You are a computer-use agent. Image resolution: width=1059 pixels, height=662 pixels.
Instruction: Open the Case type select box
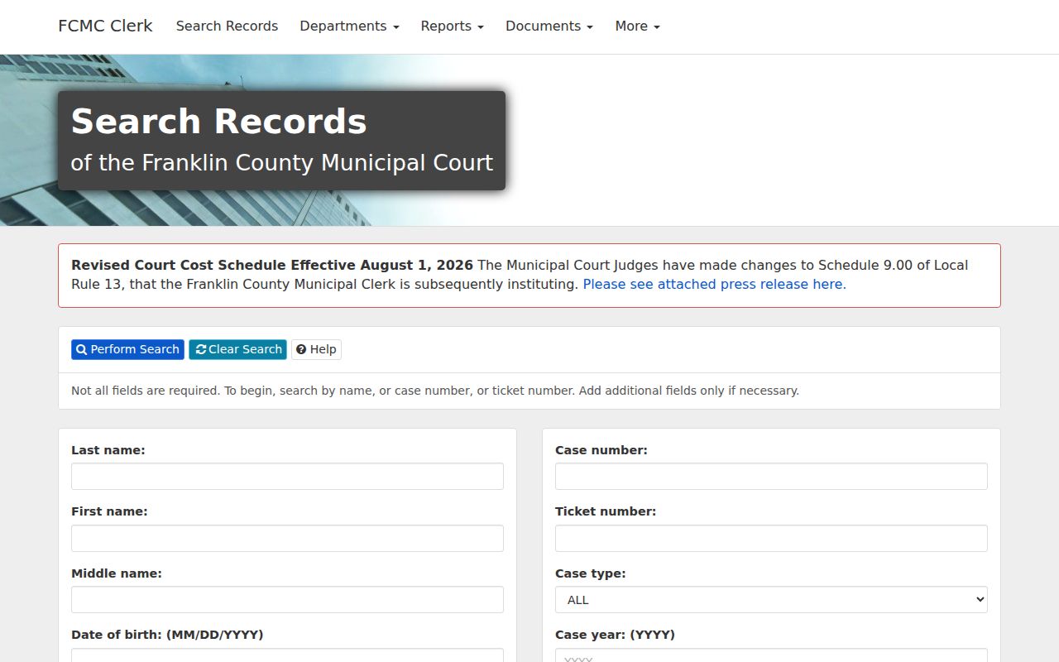pyautogui.click(x=771, y=600)
